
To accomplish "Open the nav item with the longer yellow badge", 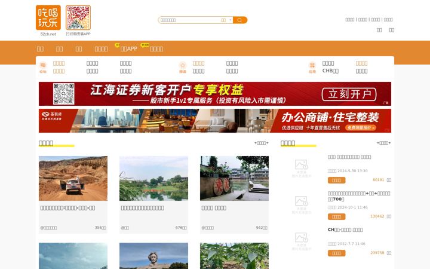I will coord(156,48).
